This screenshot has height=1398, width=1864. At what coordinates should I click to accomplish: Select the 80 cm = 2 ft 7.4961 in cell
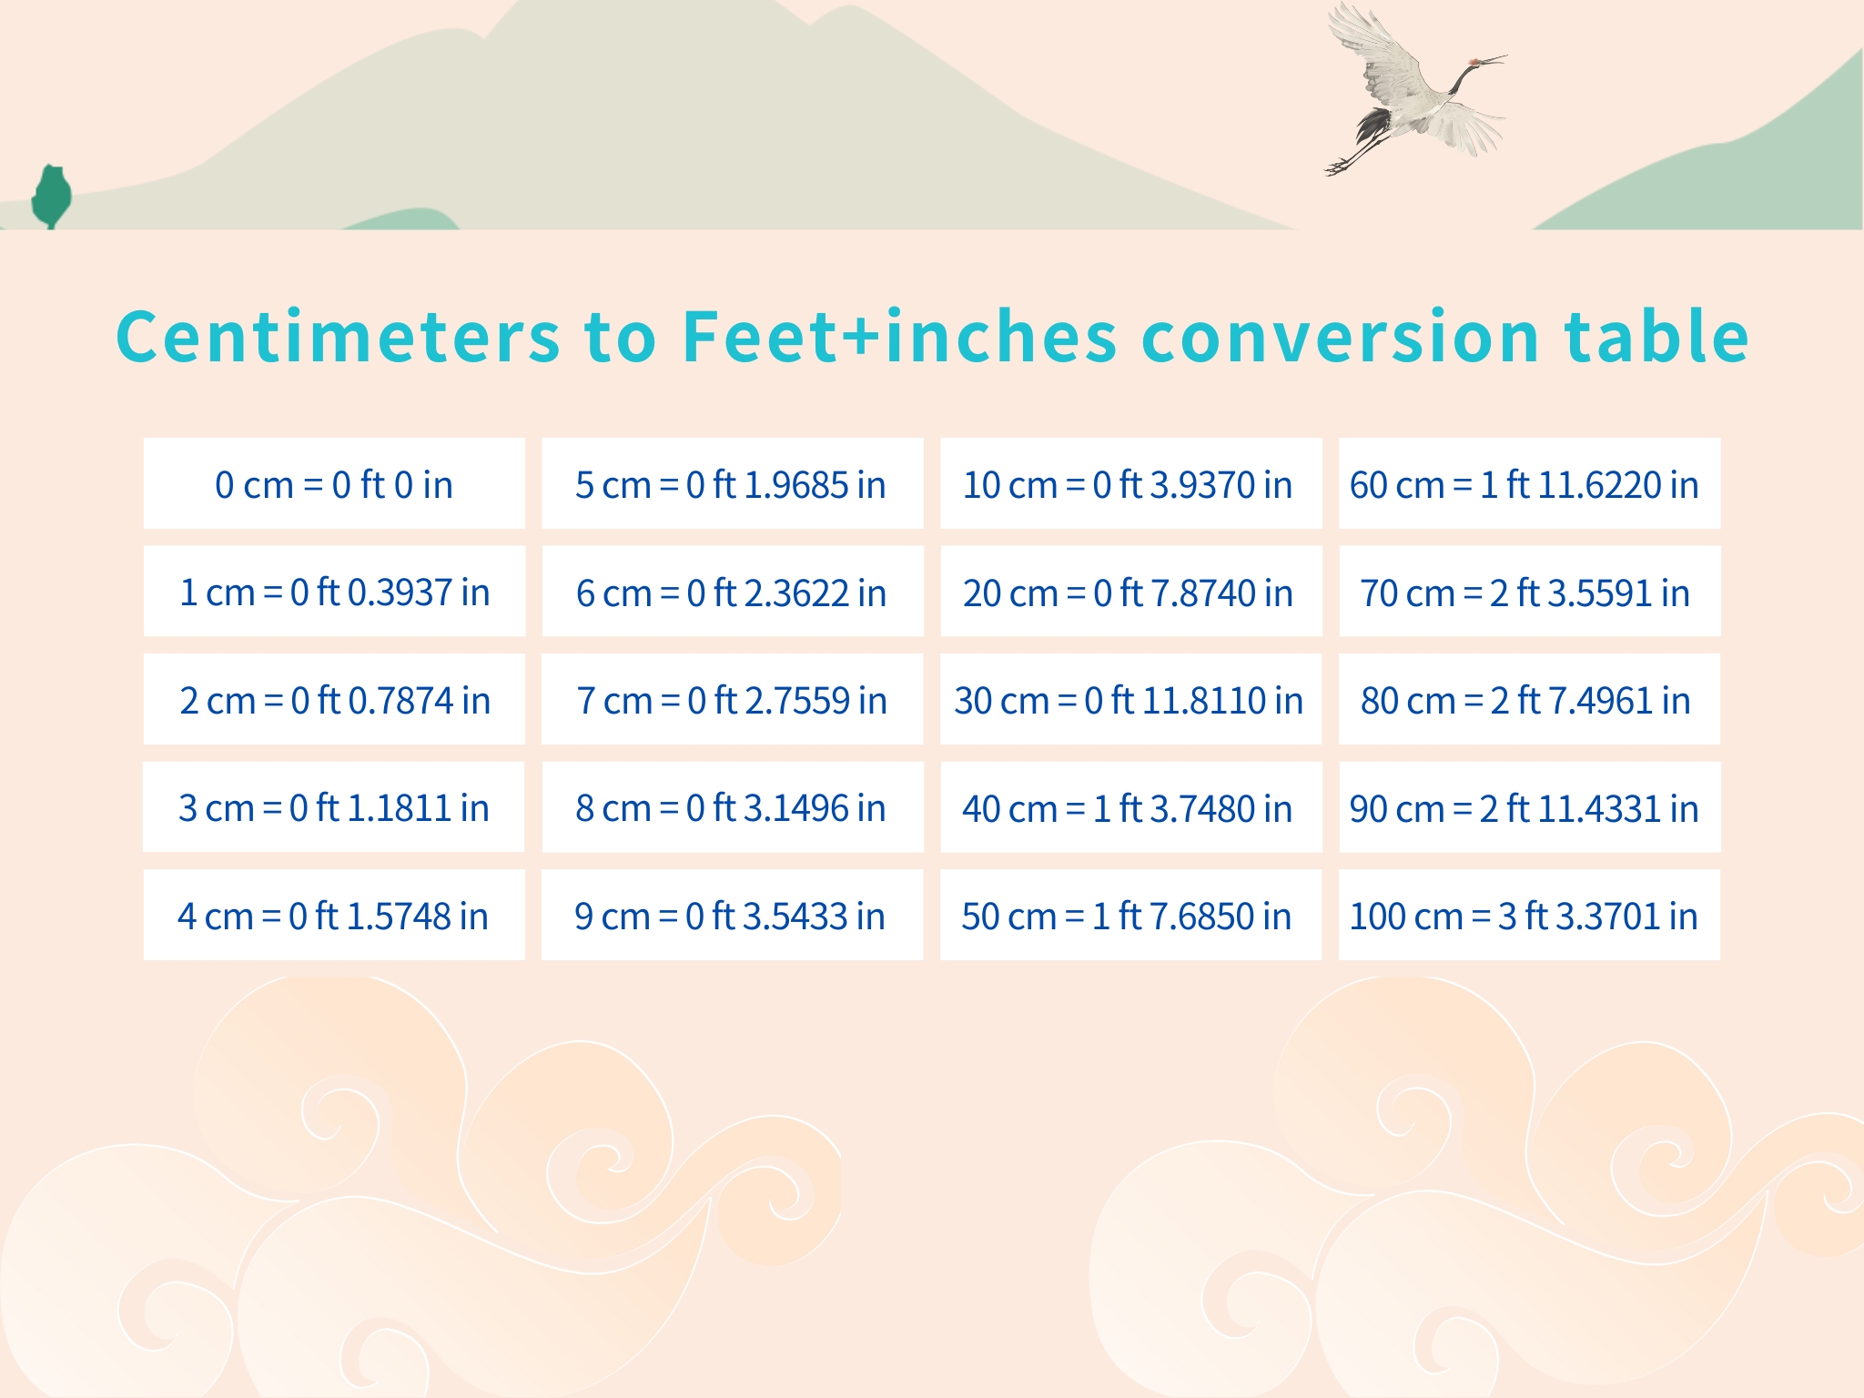tap(1529, 699)
